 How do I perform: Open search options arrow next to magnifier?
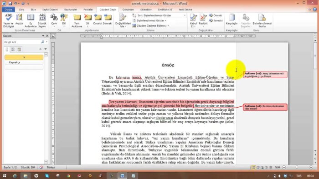[x=46, y=42]
